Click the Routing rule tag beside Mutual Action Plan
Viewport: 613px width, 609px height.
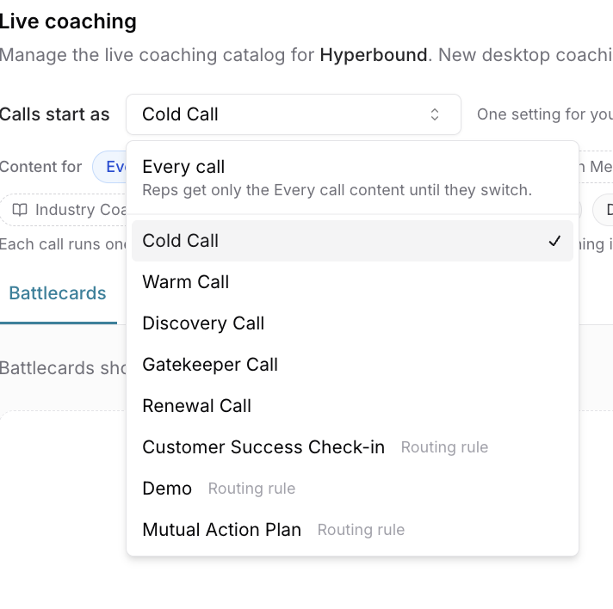[361, 530]
